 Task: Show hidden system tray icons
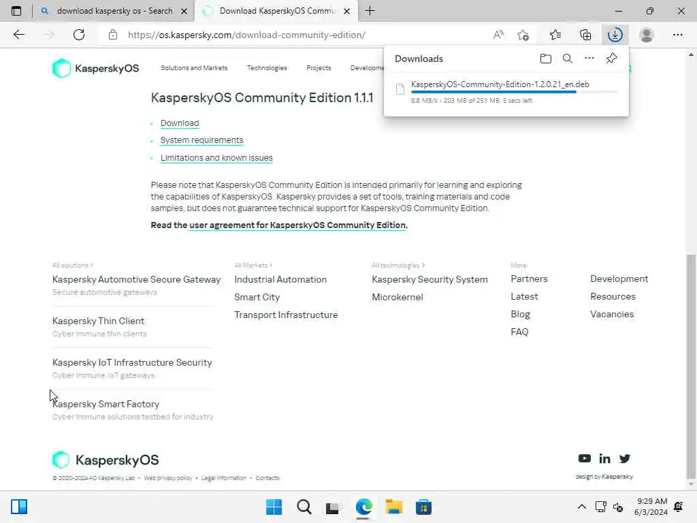tap(581, 507)
